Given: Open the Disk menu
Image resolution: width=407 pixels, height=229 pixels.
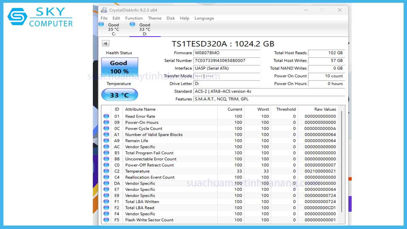Looking at the screenshot, I should [170, 18].
